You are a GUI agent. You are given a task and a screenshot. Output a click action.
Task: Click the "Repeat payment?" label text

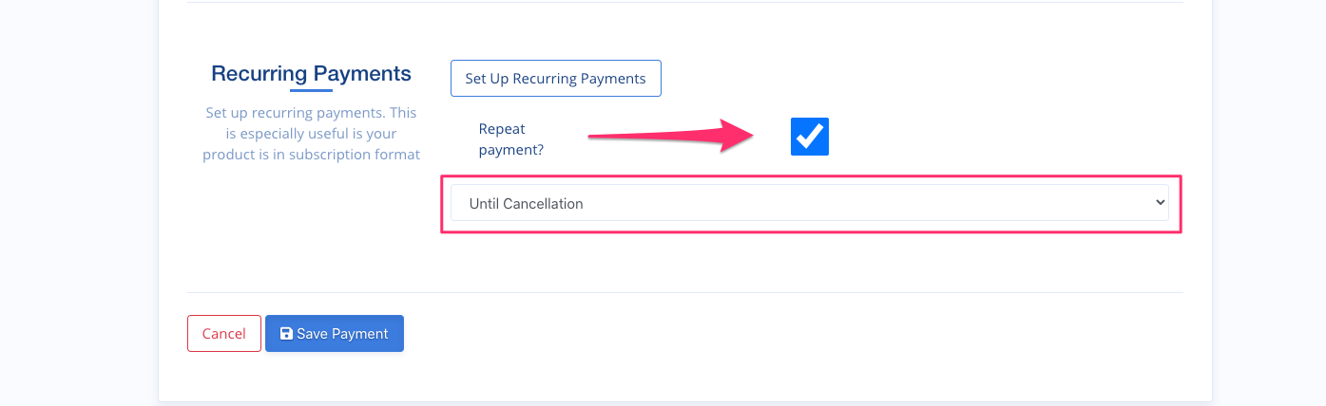tap(511, 138)
